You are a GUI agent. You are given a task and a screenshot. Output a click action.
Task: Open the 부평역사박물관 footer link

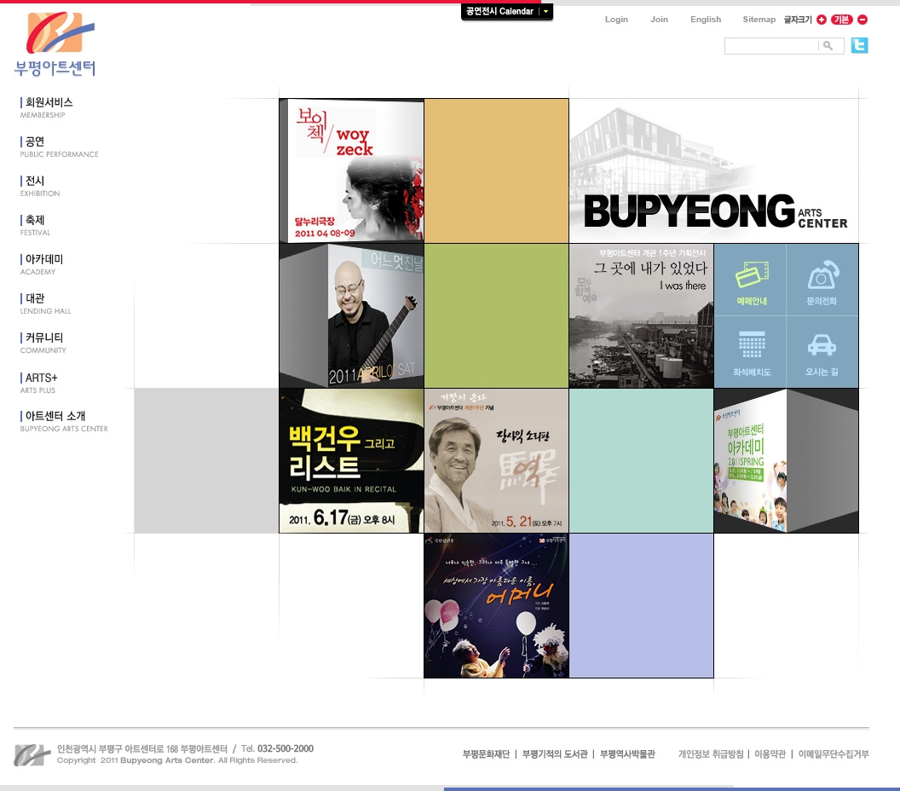click(x=627, y=753)
